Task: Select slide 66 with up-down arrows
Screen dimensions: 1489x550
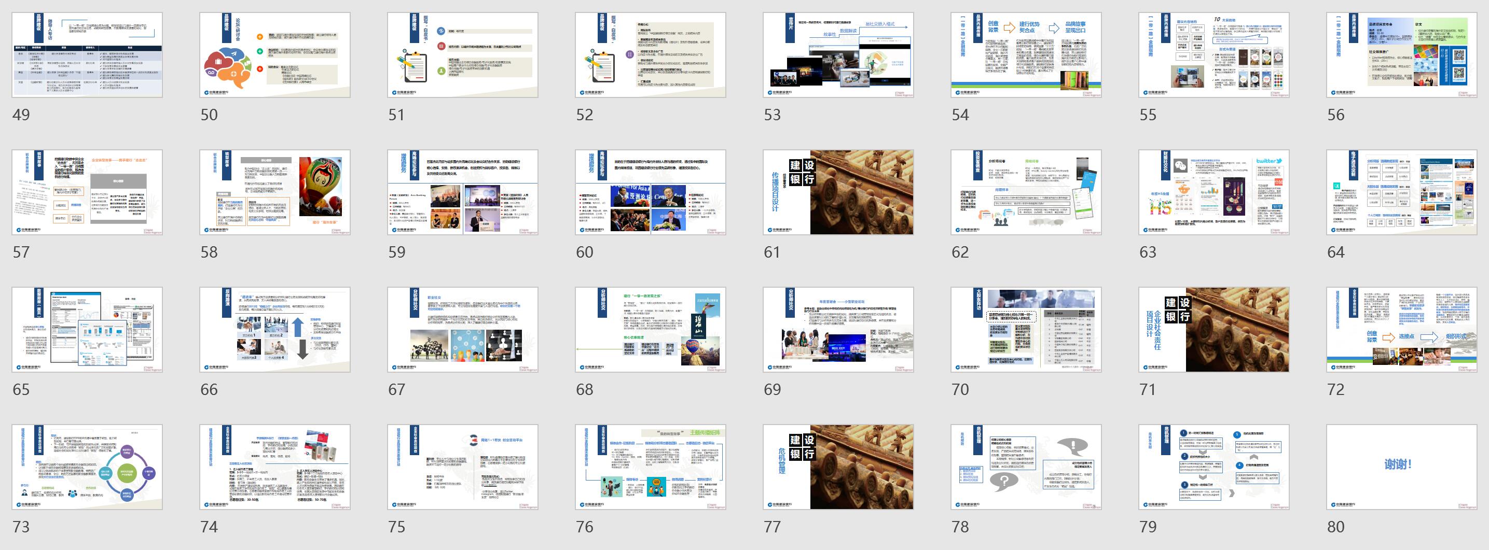Action: click(x=275, y=330)
